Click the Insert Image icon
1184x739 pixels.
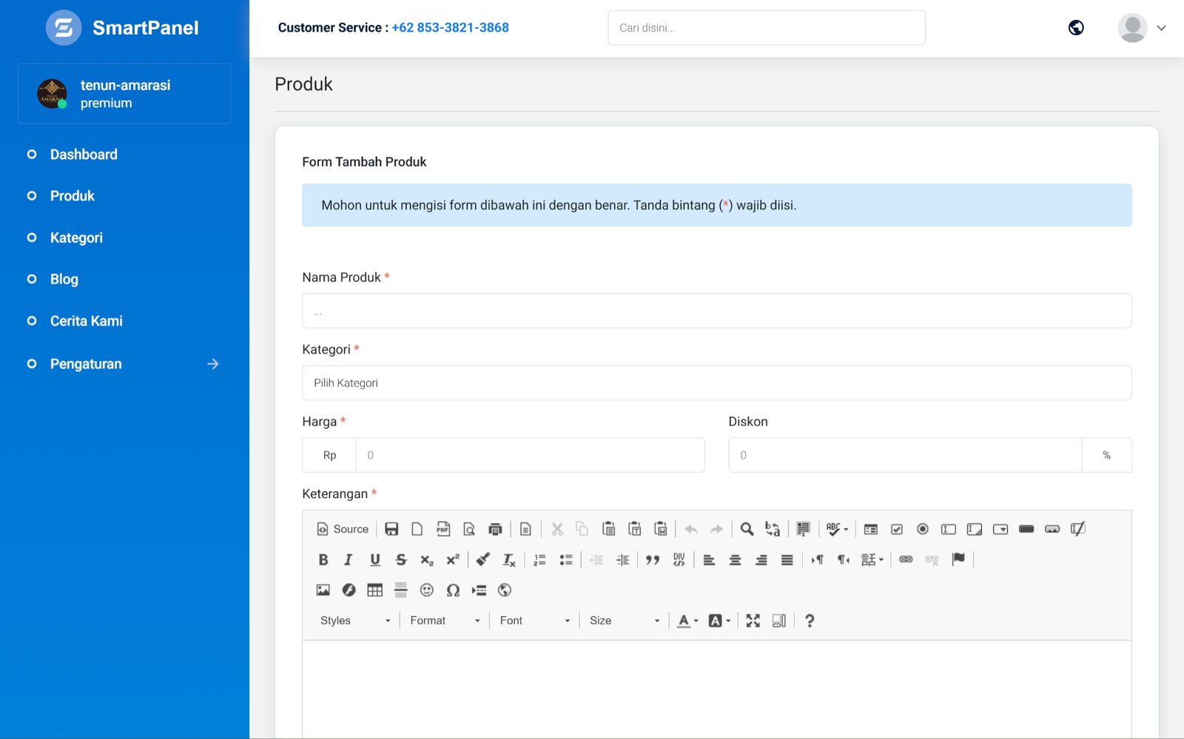tap(323, 590)
